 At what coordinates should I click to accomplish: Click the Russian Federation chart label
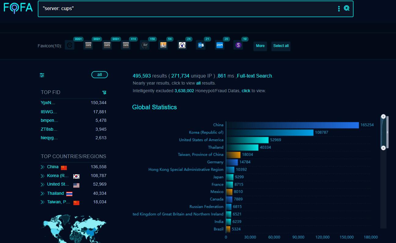206,207
